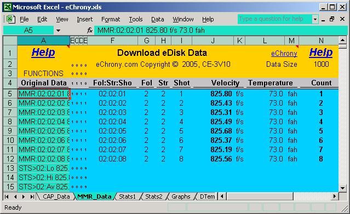This screenshot has width=350, height=214.
Task: Click horizontal scrollbar left arrow
Action: 222,196
